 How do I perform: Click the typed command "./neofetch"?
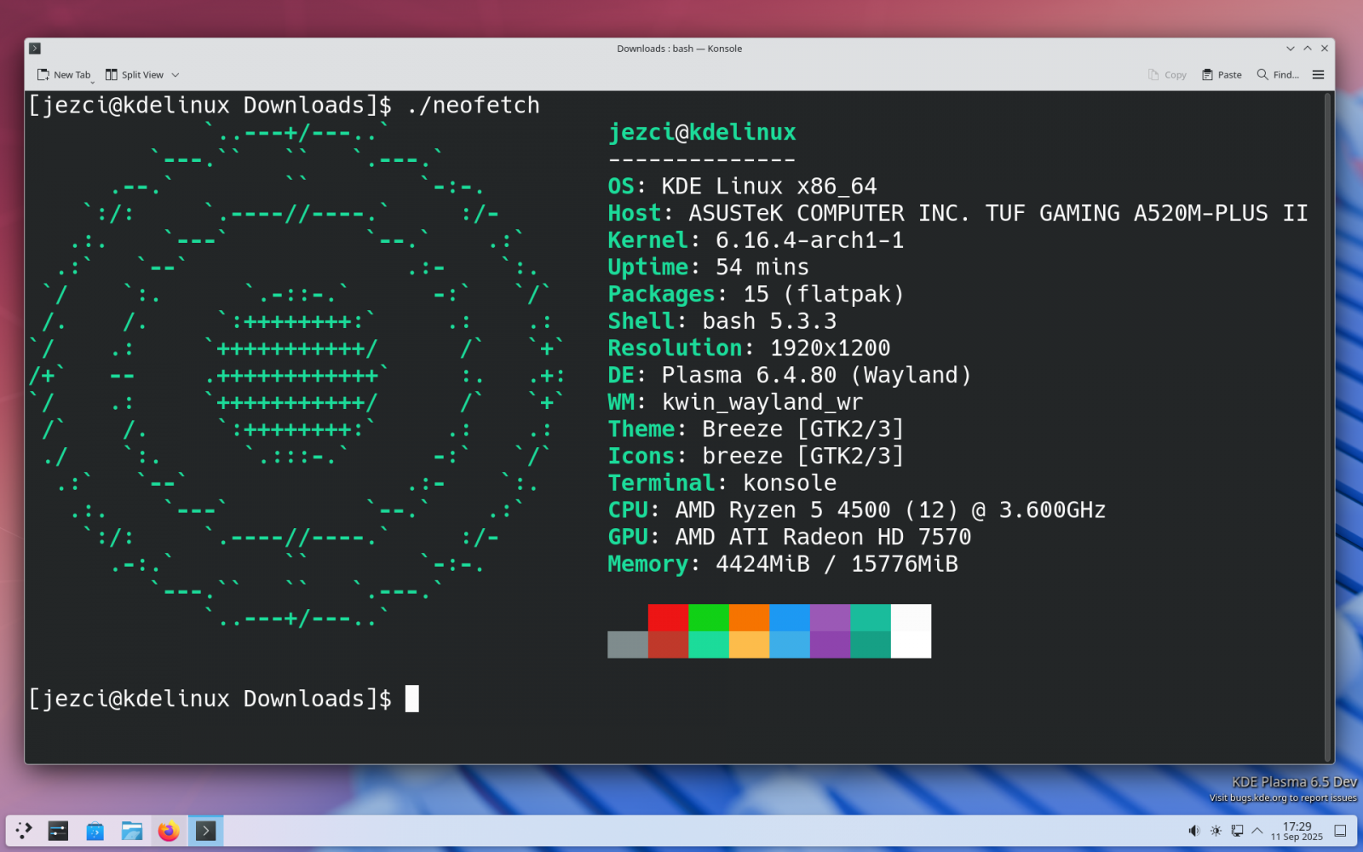pos(473,106)
